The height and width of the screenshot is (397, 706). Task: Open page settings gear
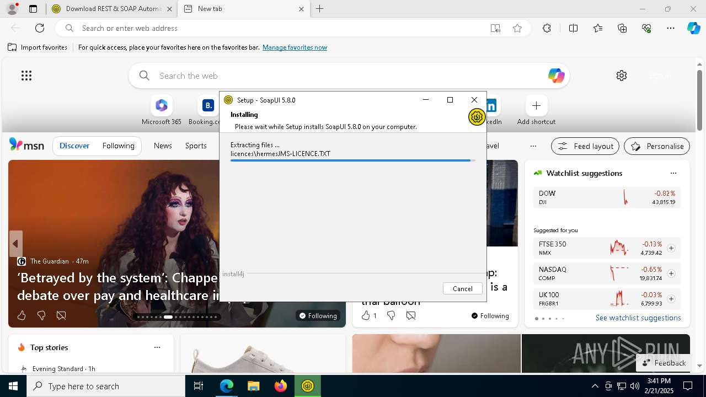[x=622, y=76]
